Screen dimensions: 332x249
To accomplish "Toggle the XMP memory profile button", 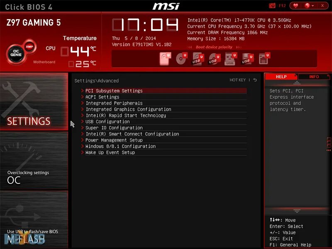I will (29, 46).
